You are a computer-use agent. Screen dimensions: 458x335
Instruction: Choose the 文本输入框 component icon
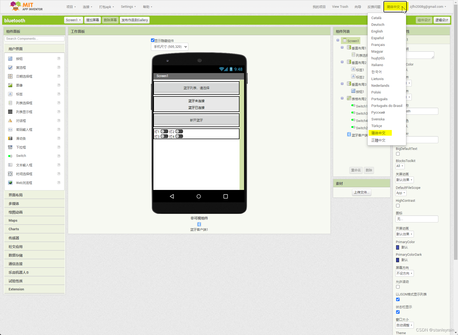coord(10,165)
